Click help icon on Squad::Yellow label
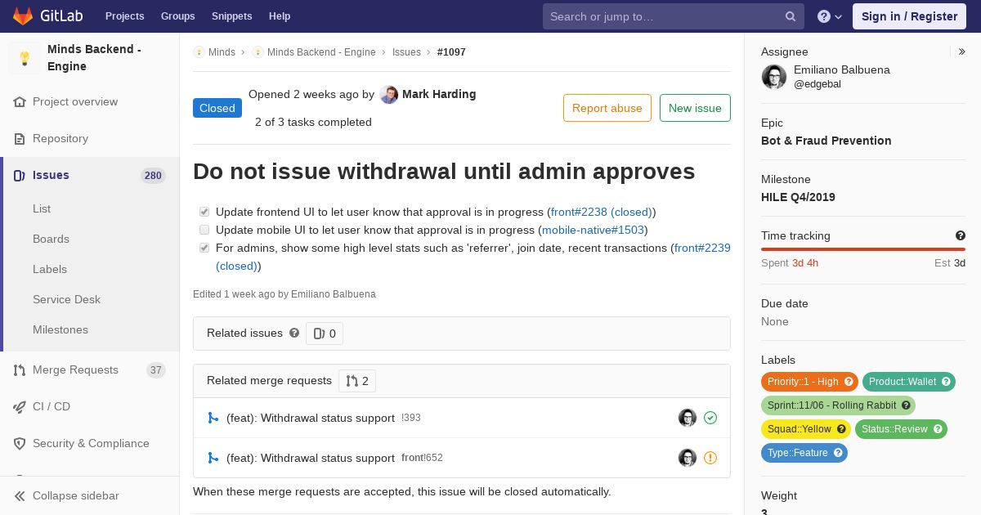The image size is (981, 515). pos(841,429)
